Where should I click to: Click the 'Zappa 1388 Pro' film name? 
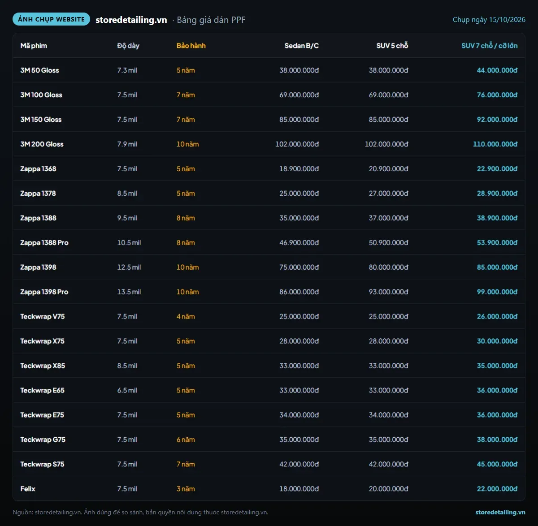(x=44, y=243)
